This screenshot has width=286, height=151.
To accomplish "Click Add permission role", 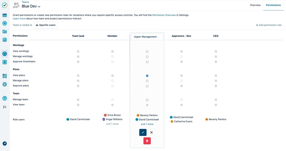I will click(x=268, y=25).
